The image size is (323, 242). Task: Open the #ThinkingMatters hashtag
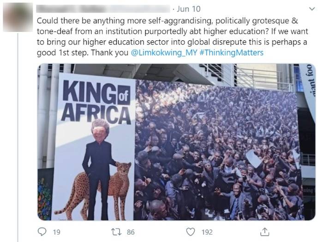click(232, 52)
